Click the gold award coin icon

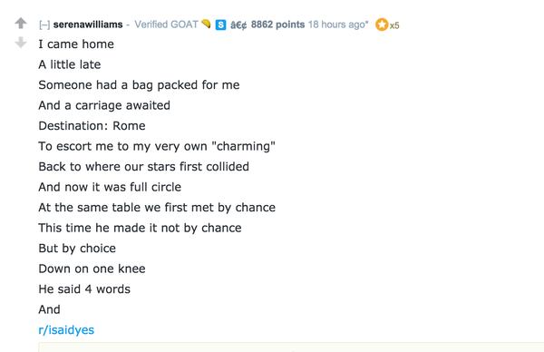click(x=382, y=24)
